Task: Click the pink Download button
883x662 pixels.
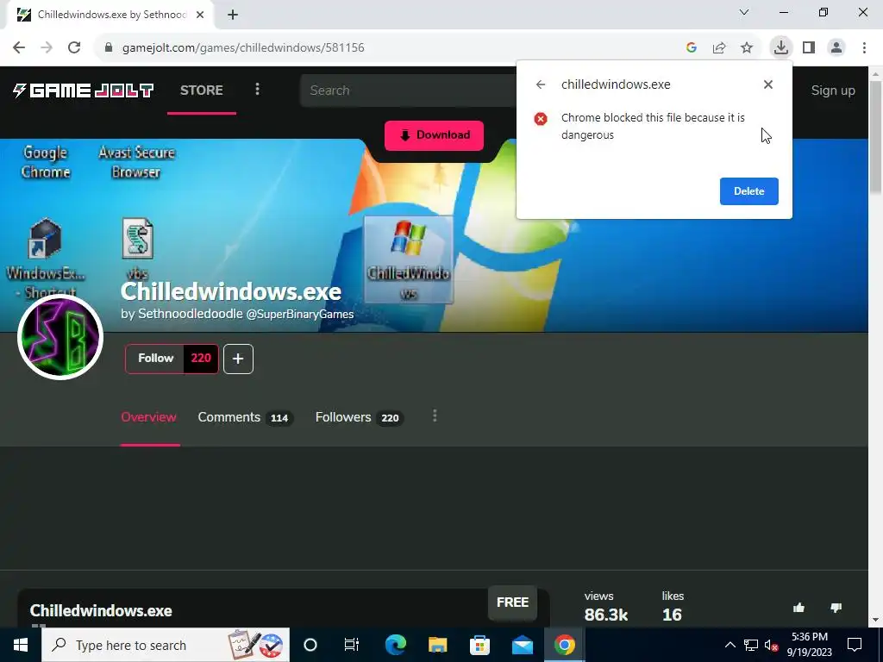Action: coord(434,135)
